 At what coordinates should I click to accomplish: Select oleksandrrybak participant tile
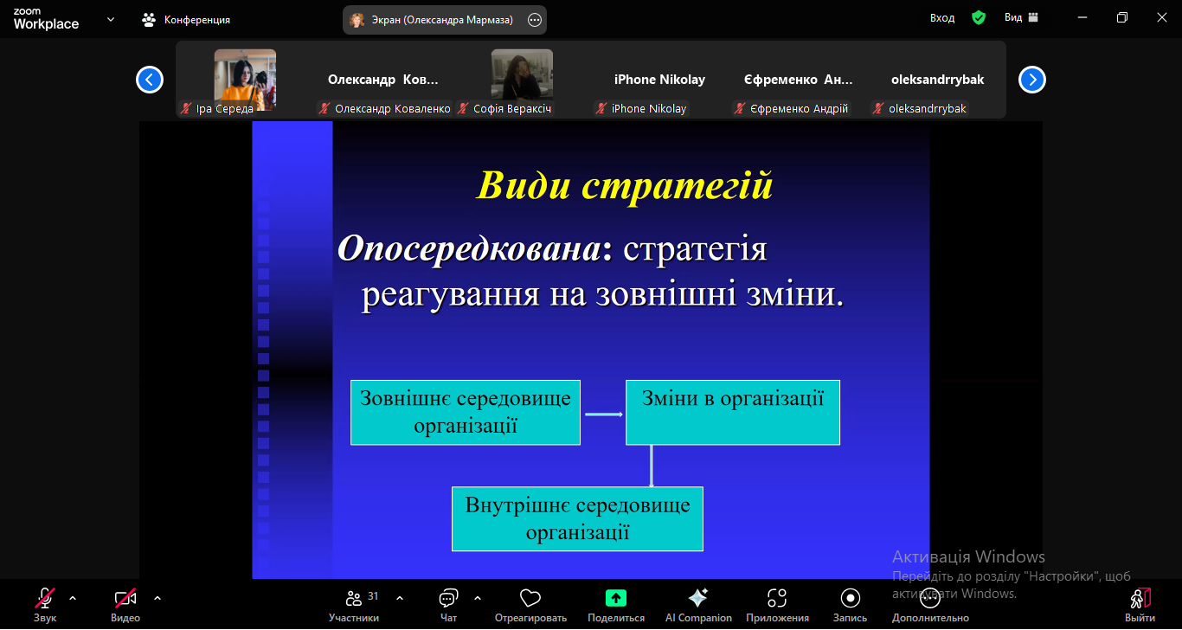click(937, 80)
